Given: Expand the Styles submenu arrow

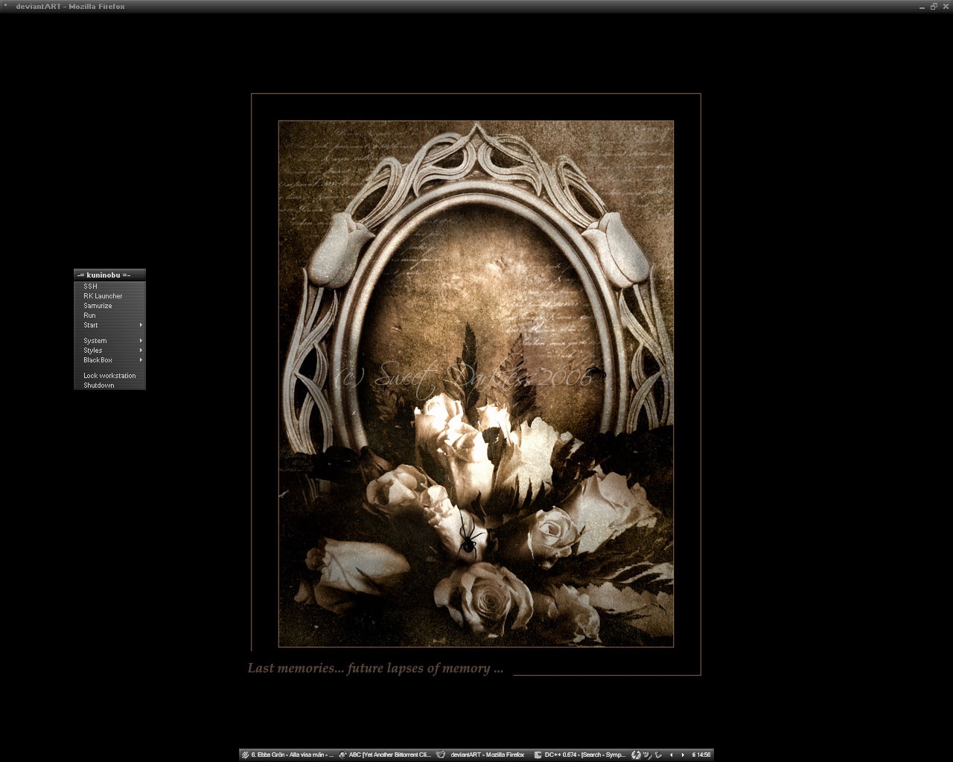Looking at the screenshot, I should click(141, 350).
